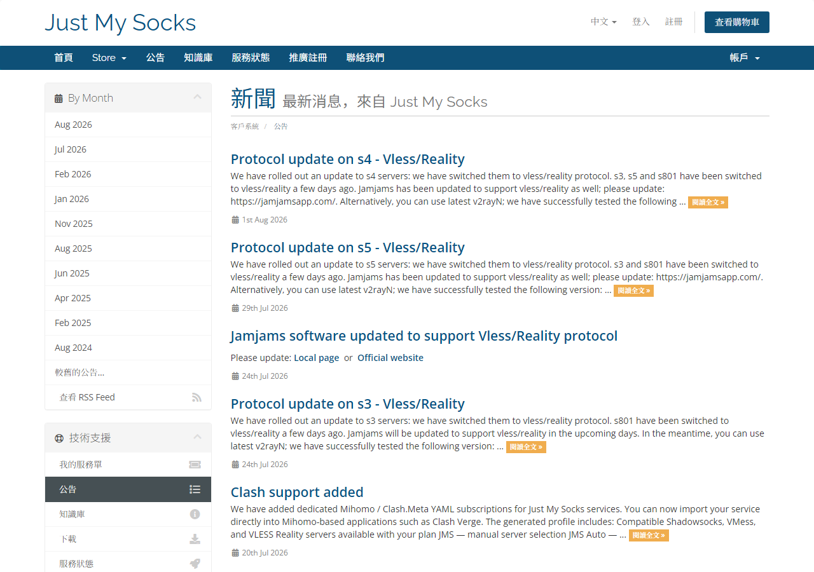Image resolution: width=814 pixels, height=572 pixels.
Task: Collapse the By Month panel chevron
Action: click(x=197, y=97)
